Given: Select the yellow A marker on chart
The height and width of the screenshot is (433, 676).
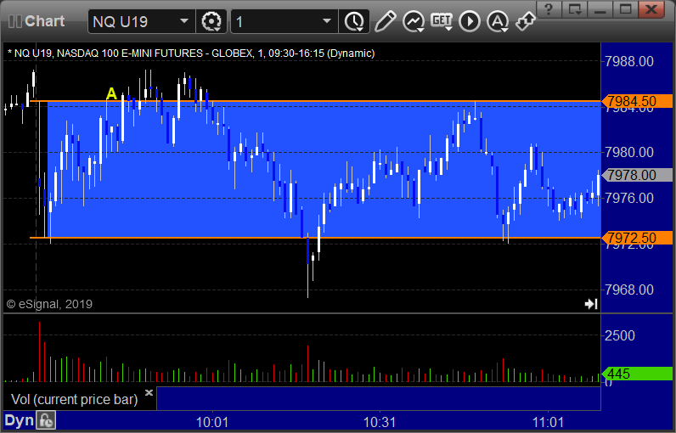Looking at the screenshot, I should point(111,93).
